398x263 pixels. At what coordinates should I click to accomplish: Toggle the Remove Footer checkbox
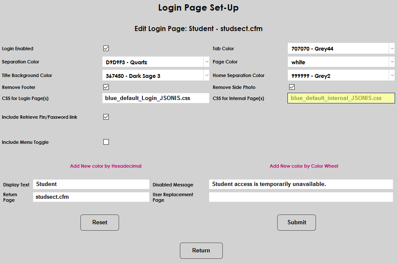click(106, 87)
